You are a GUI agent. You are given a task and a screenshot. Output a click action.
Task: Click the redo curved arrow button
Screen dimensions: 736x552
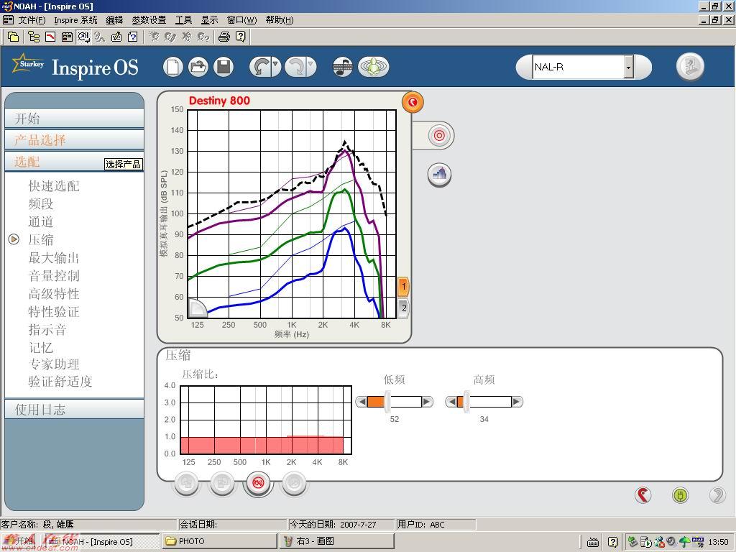coord(295,67)
